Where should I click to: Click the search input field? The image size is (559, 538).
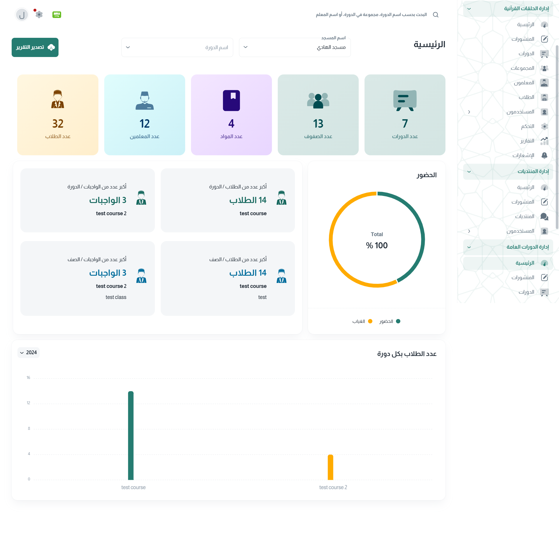tap(371, 15)
